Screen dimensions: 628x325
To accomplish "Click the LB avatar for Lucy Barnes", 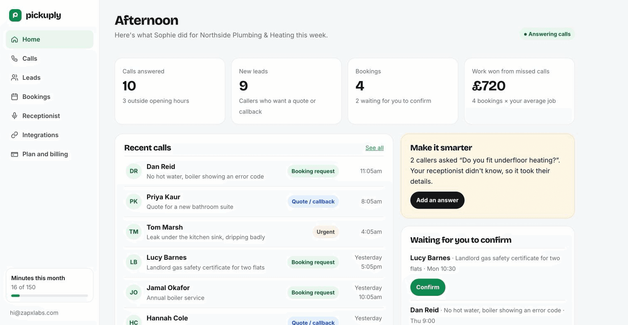I will click(x=134, y=262).
